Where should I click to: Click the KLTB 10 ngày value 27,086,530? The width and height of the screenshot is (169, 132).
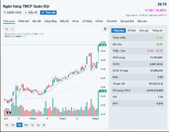click(x=157, y=70)
